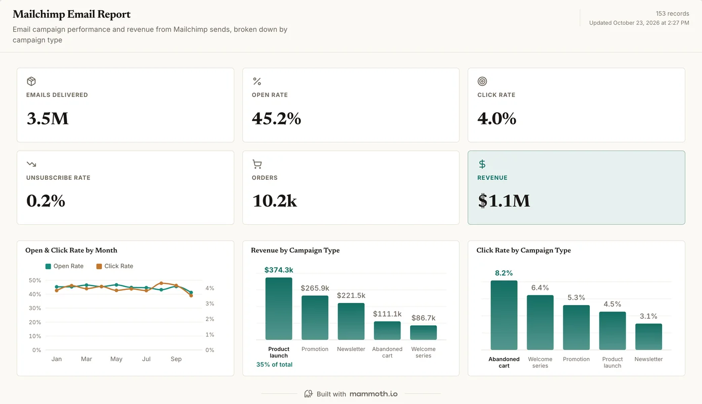
Task: Click the 10.2k orders value
Action: (275, 201)
